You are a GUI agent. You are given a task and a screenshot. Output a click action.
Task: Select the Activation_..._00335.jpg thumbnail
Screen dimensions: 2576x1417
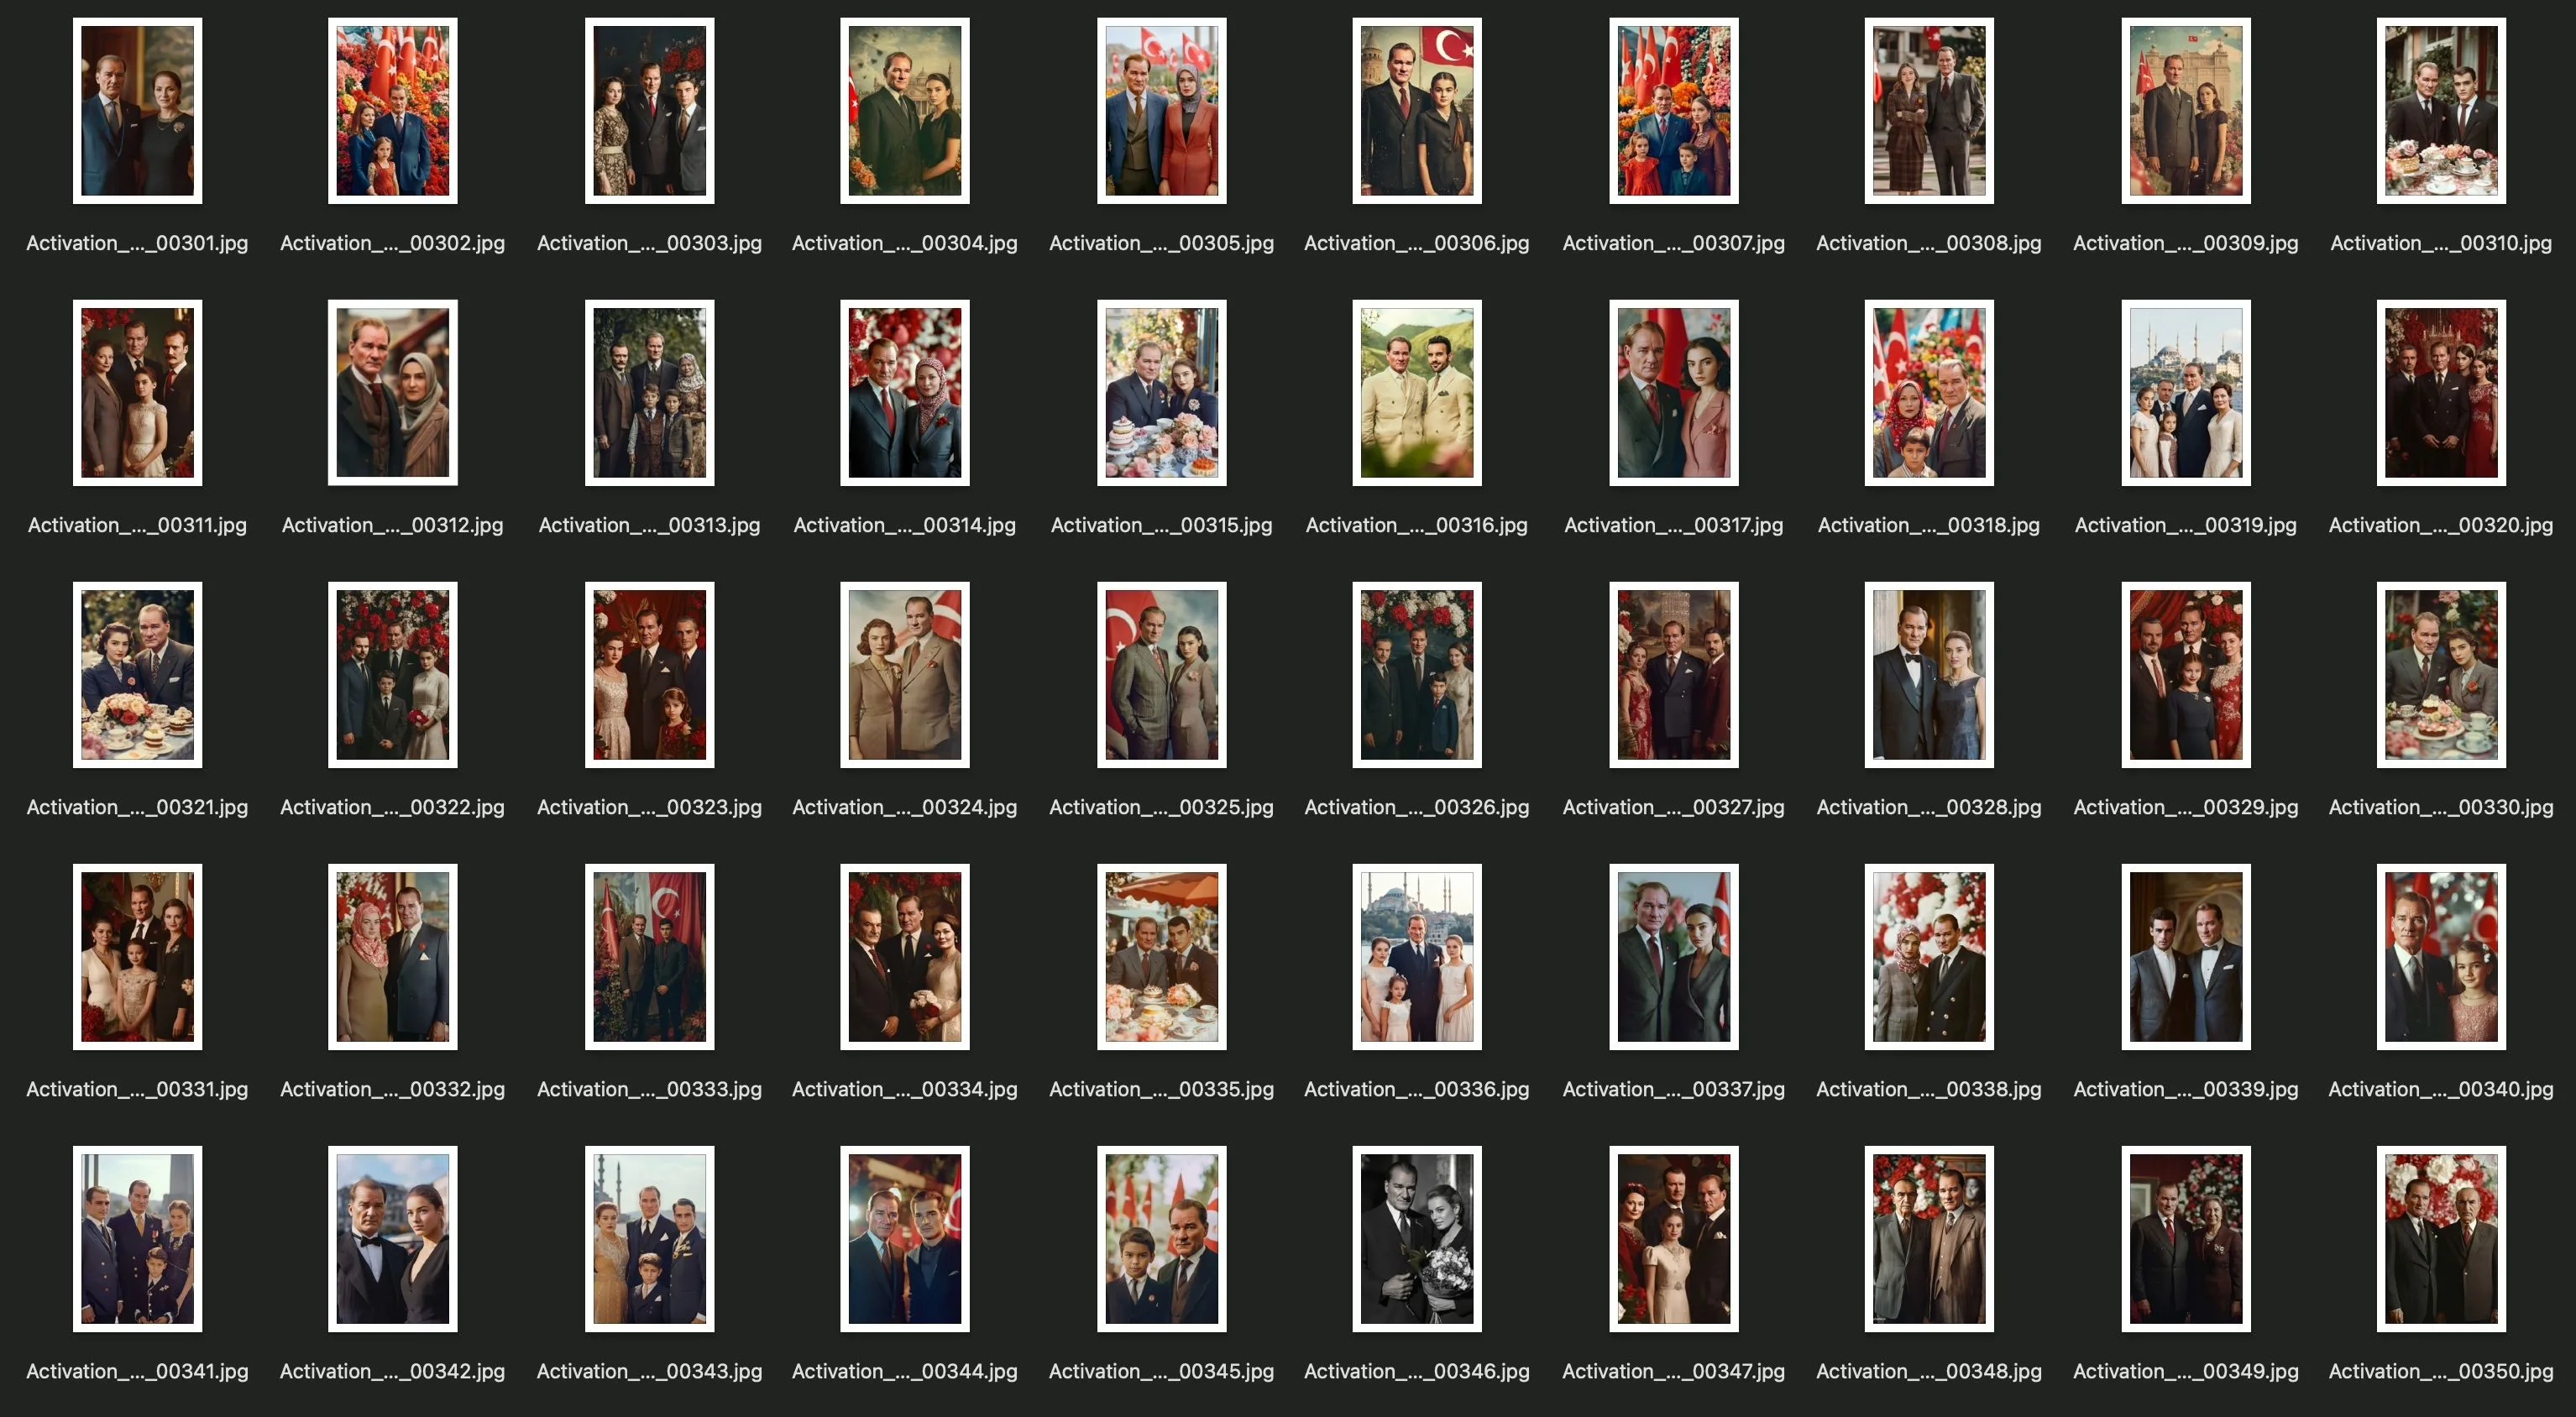coord(1161,957)
